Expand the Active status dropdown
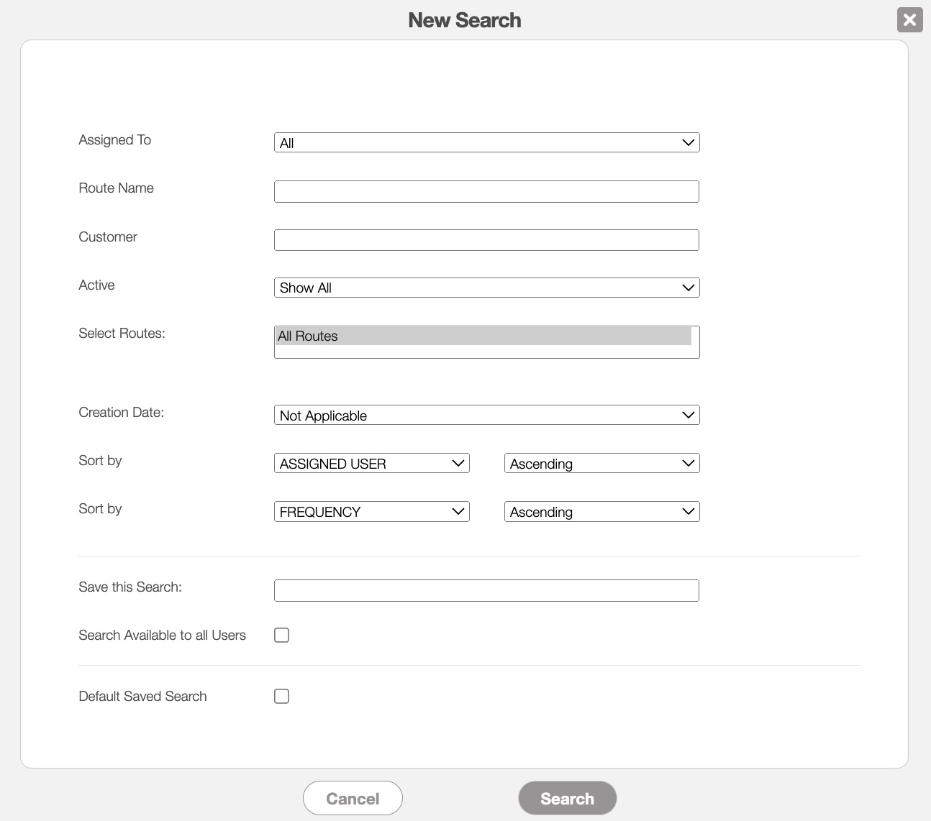The width and height of the screenshot is (931, 821). coord(486,288)
